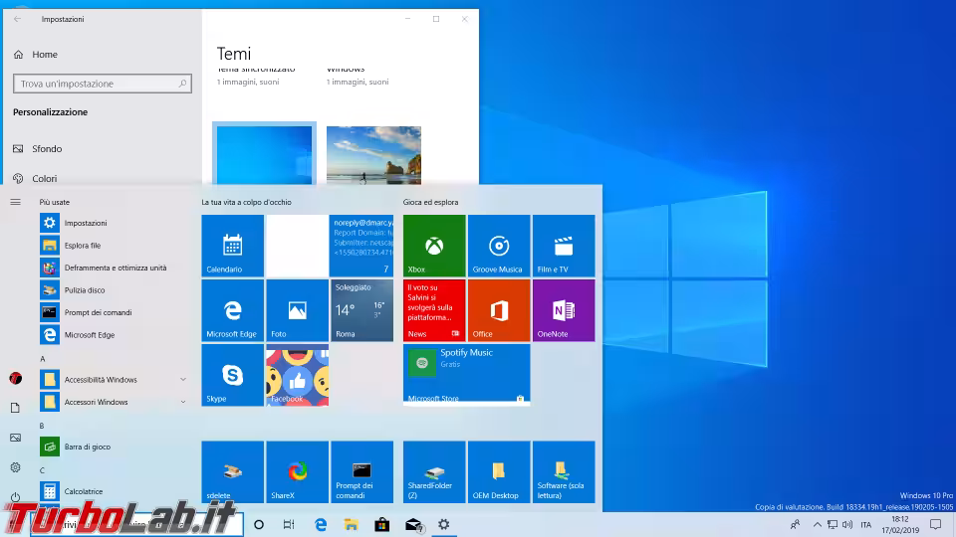Show hidden system tray icons
The width and height of the screenshot is (956, 537).
[817, 524]
